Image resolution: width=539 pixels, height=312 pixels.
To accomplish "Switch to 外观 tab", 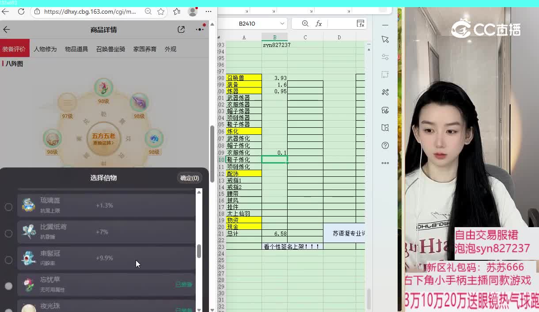I will click(x=171, y=49).
